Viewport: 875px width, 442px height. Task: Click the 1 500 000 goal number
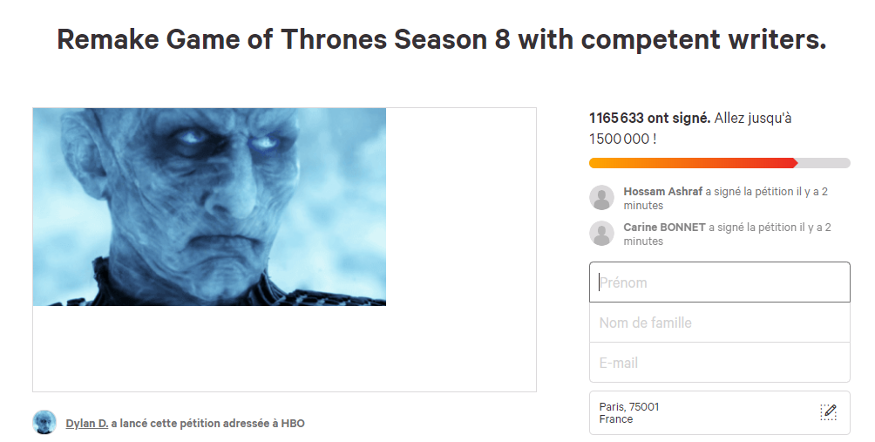pos(620,139)
